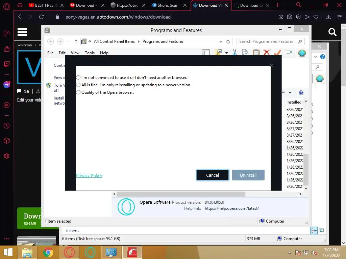Click the shell icon in Programs and Features toolbar
Screen dimensions: 346x259
tap(302, 53)
